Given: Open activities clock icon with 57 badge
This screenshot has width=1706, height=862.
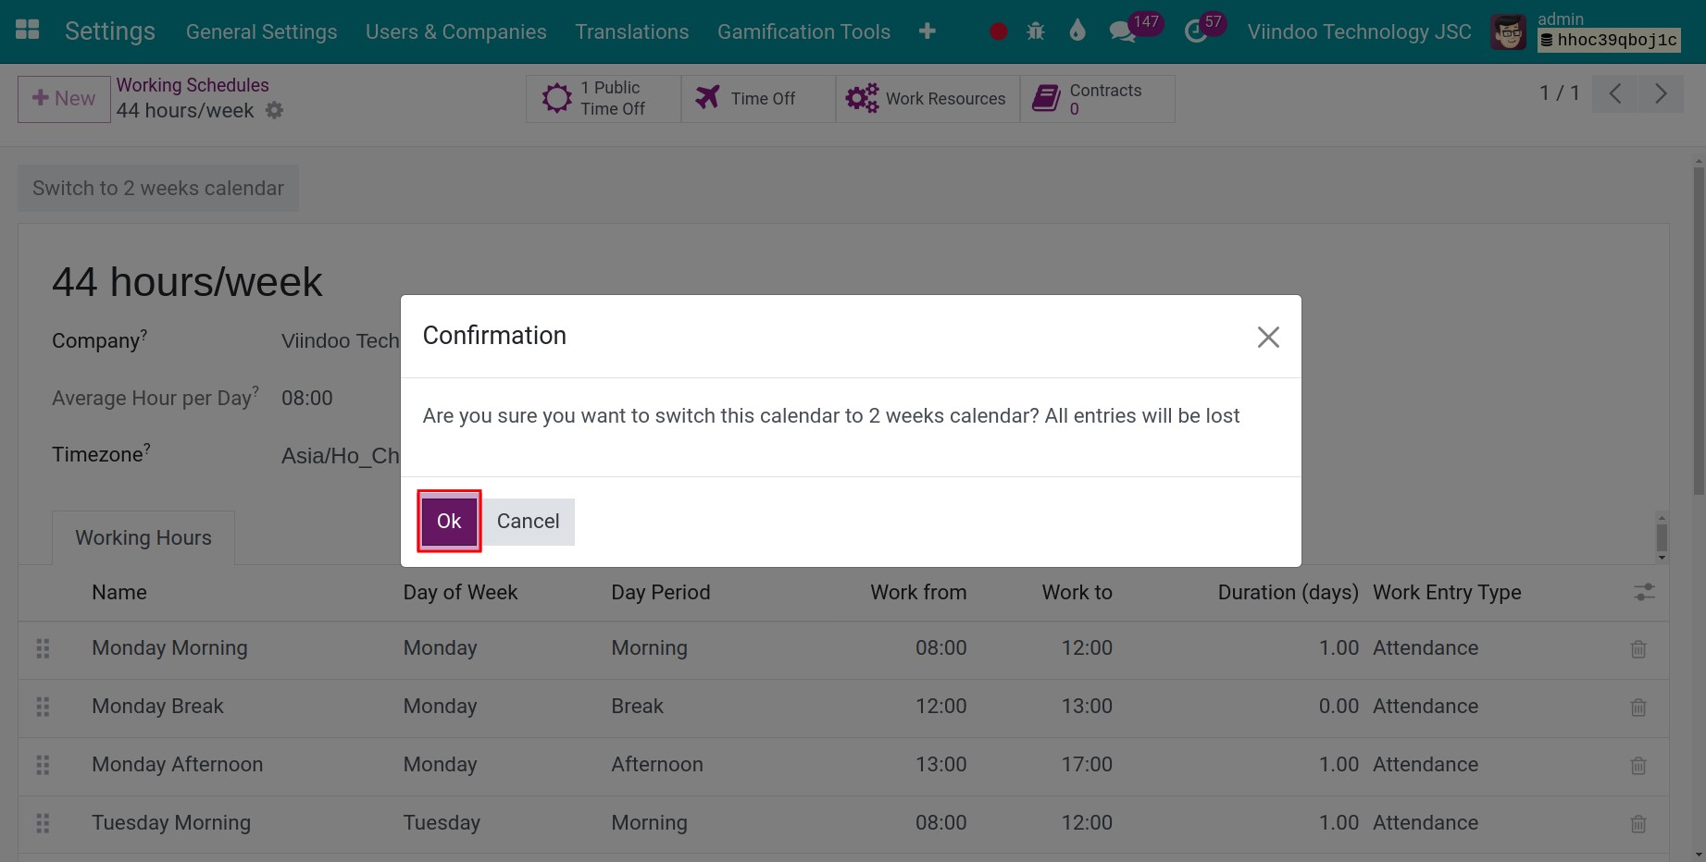Looking at the screenshot, I should pyautogui.click(x=1196, y=31).
